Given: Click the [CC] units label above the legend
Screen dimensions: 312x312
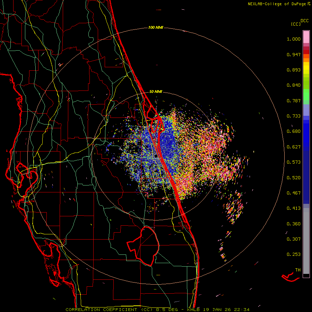Looking at the screenshot, I should (x=296, y=24).
